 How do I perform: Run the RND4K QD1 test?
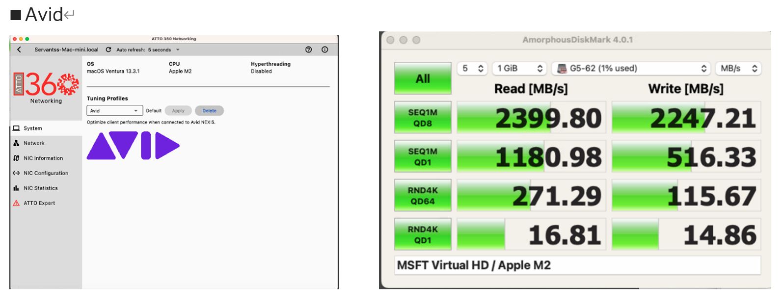click(423, 234)
